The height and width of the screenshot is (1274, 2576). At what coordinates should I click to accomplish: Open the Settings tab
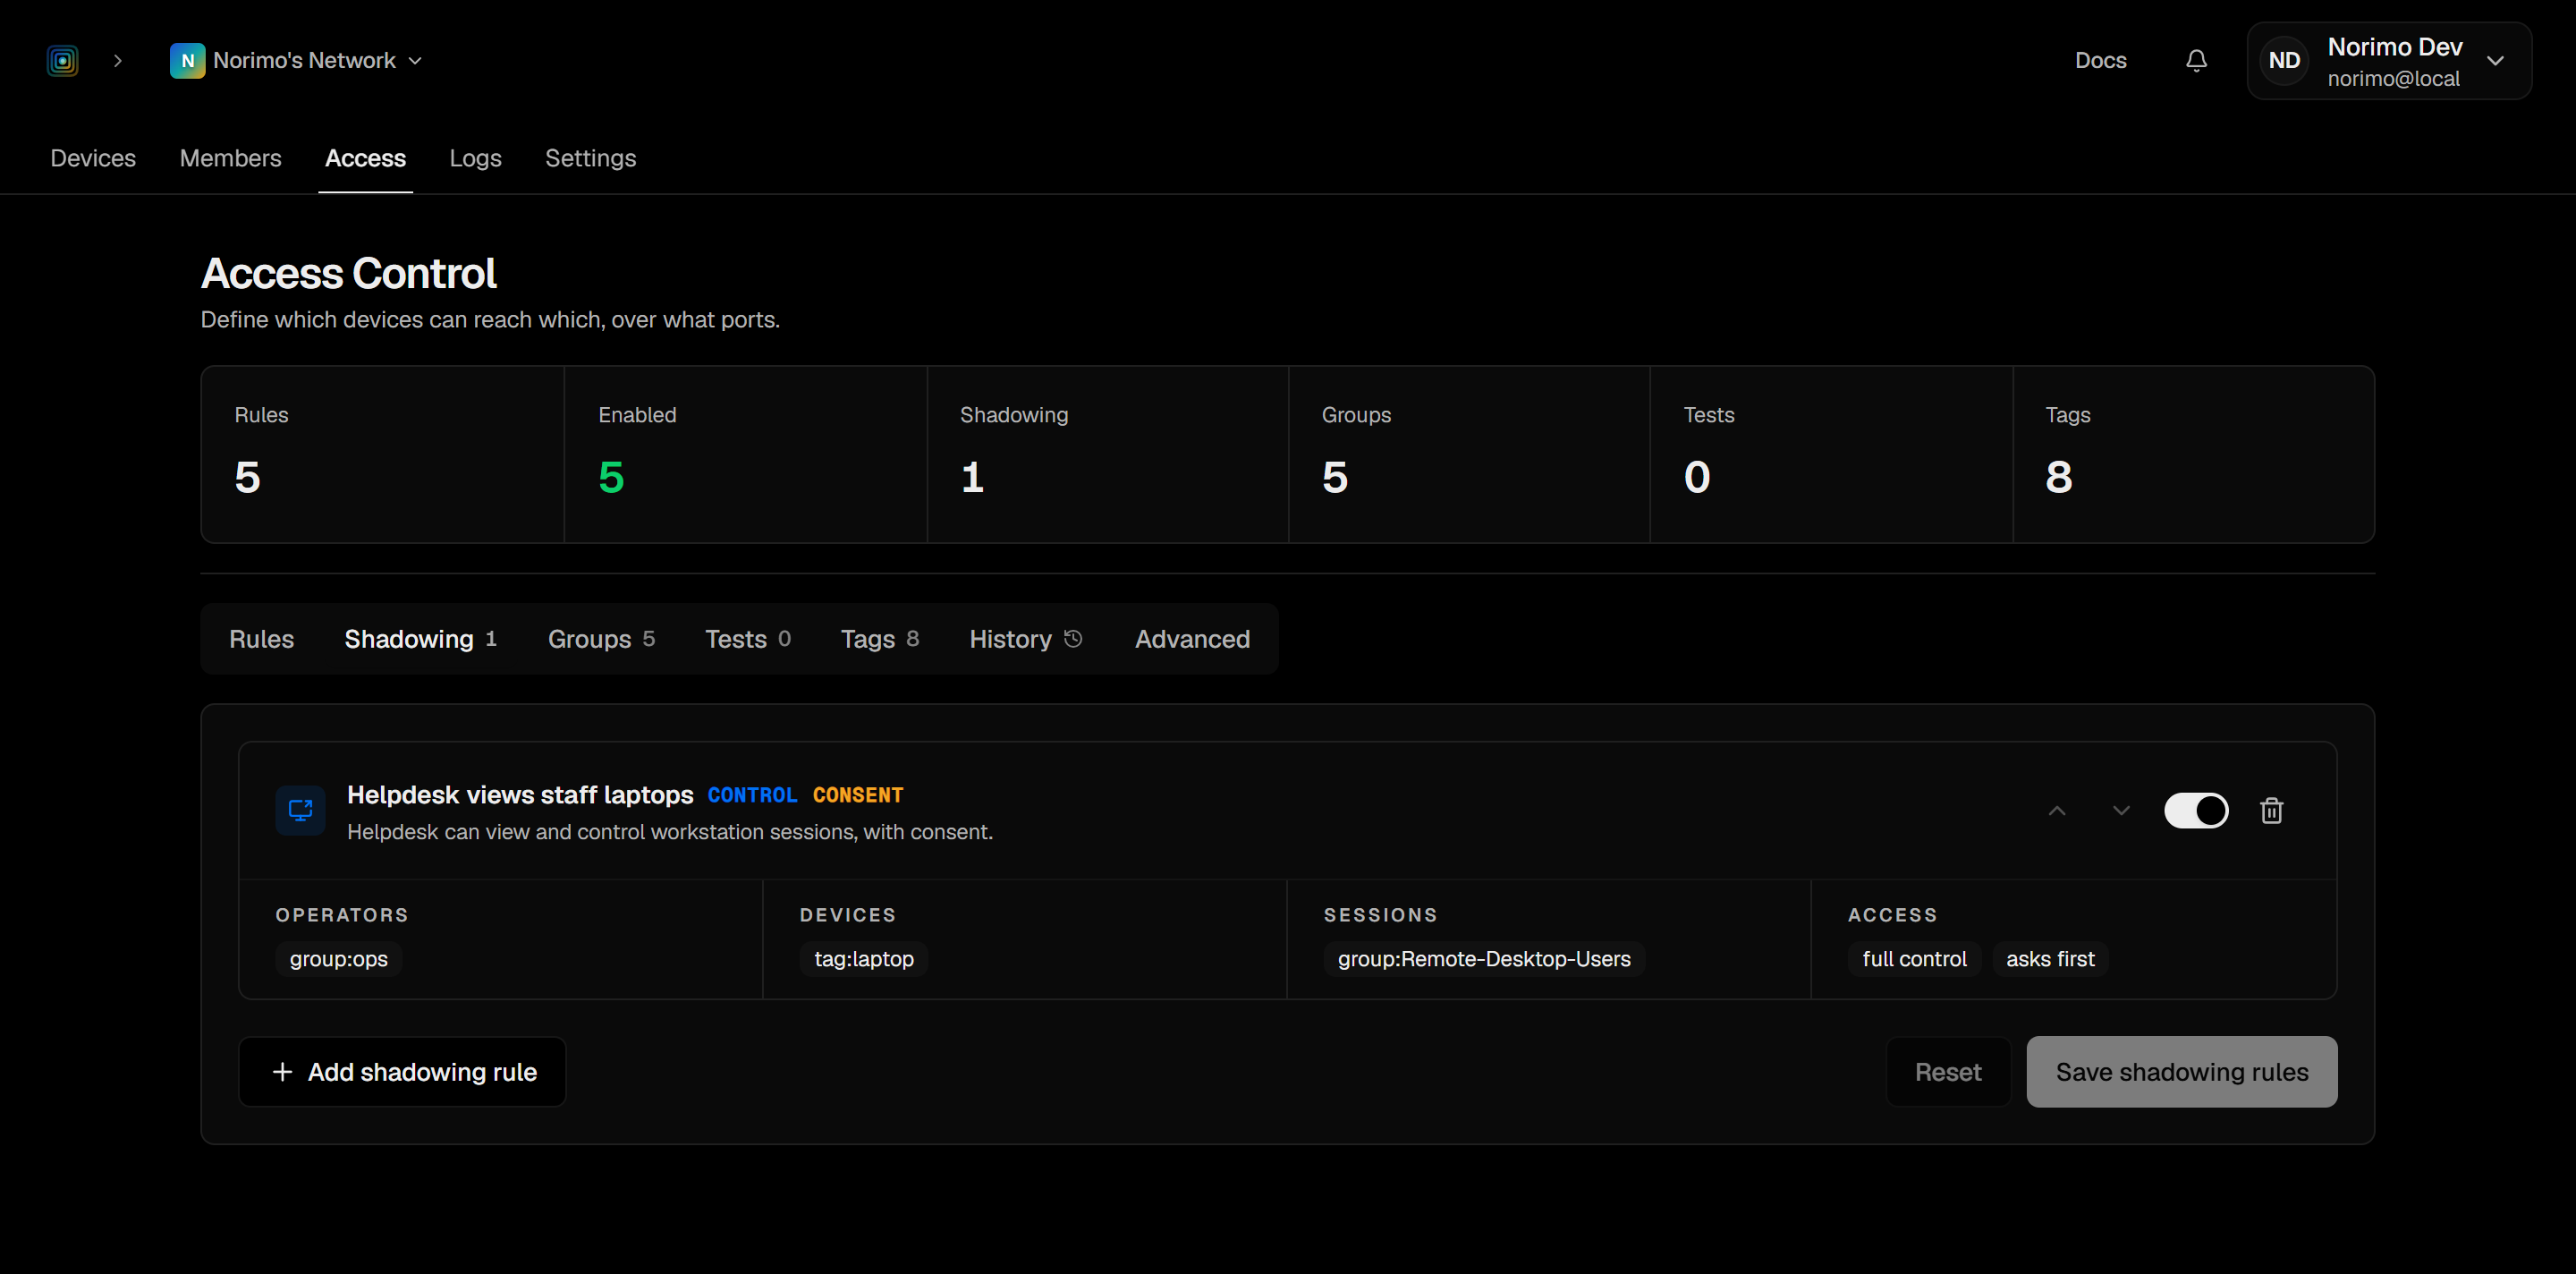(590, 158)
